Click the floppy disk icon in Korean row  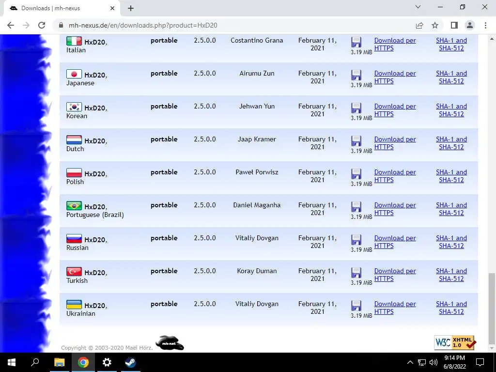pyautogui.click(x=356, y=108)
